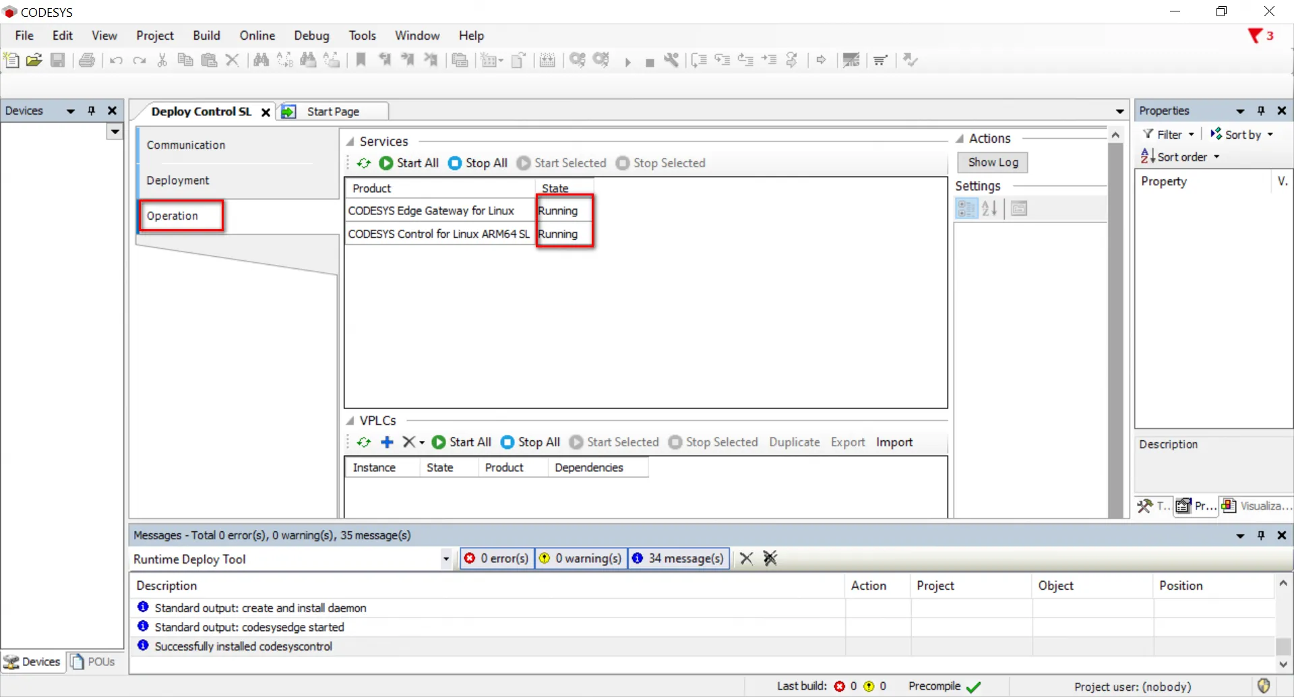Image resolution: width=1294 pixels, height=697 pixels.
Task: Collapse the Services section
Action: tap(350, 142)
